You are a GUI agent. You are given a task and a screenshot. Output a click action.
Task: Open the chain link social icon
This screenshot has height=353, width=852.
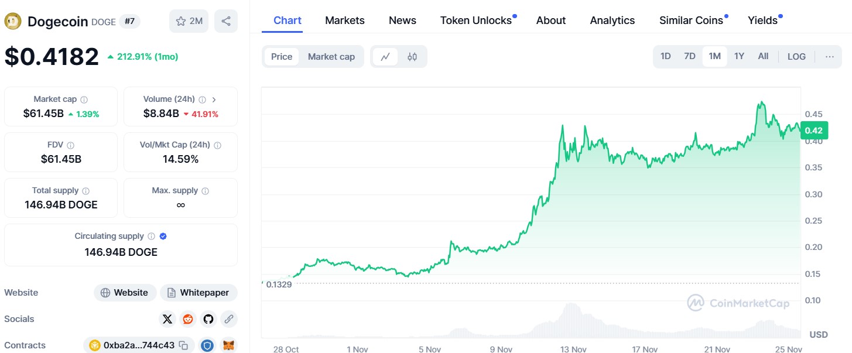click(x=229, y=319)
